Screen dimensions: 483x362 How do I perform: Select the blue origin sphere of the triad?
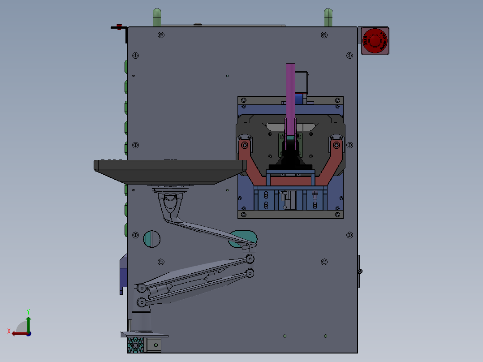tap(28, 333)
